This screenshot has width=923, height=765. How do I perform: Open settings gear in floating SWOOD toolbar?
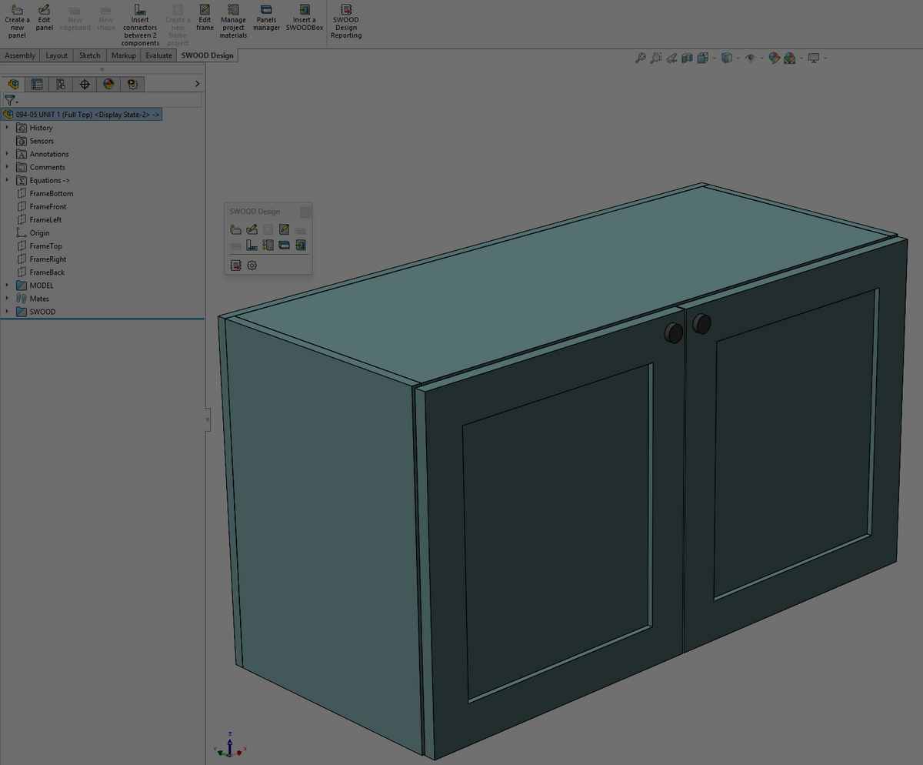click(x=252, y=266)
